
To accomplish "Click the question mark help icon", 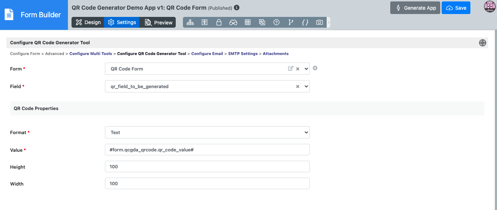I will [x=276, y=22].
